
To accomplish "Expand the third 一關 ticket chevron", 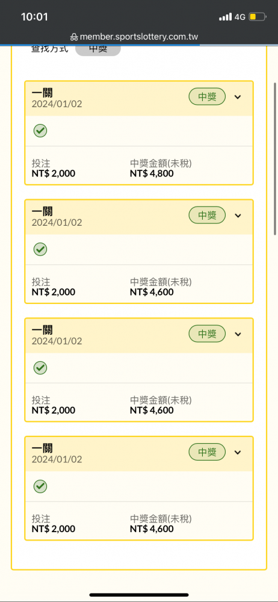I will [238, 334].
